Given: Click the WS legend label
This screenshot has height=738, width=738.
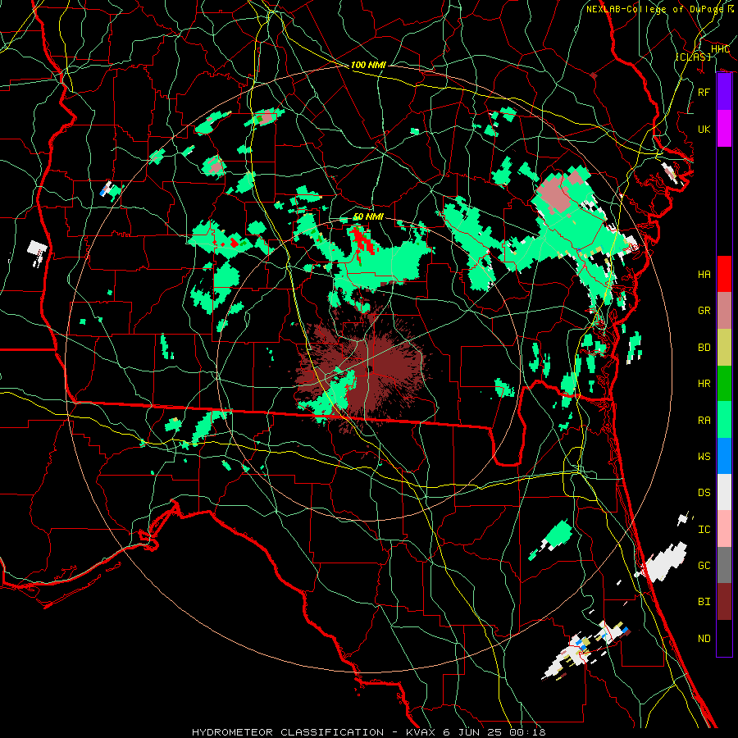Looking at the screenshot, I should click(x=704, y=457).
